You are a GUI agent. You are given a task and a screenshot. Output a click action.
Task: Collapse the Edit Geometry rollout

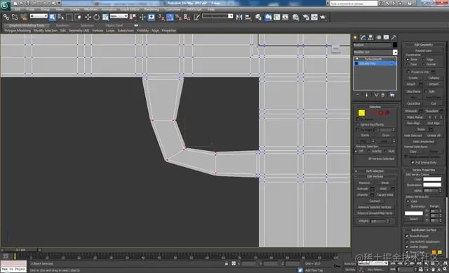tap(424, 45)
